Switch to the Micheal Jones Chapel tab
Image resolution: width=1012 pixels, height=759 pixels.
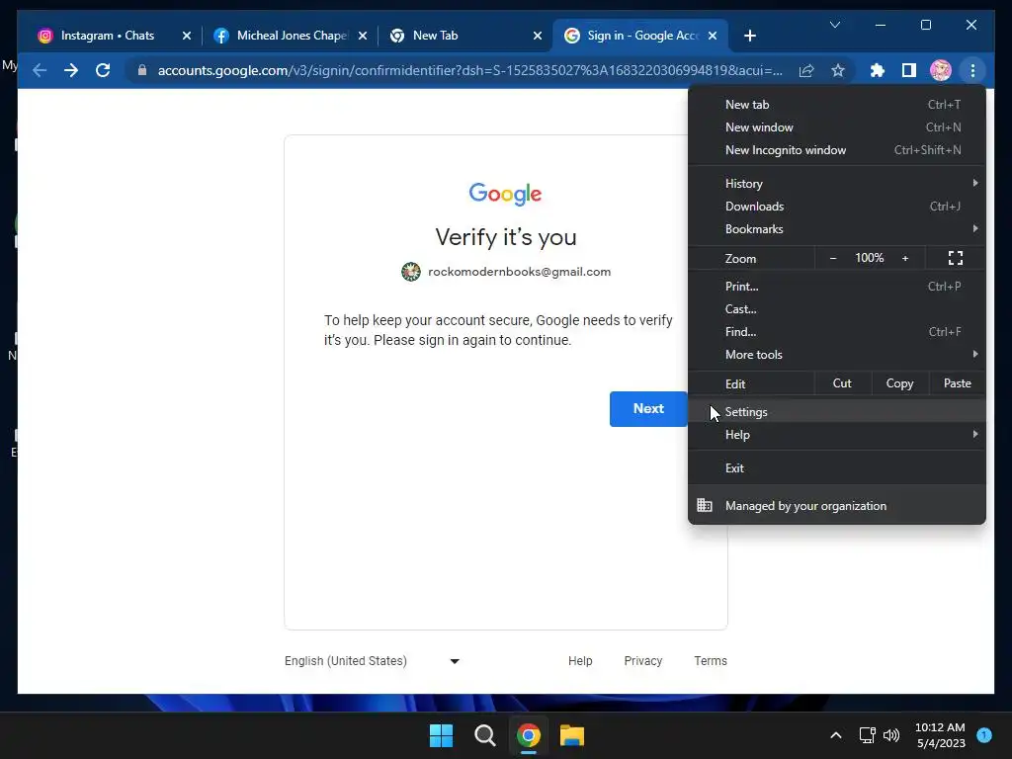pos(291,36)
